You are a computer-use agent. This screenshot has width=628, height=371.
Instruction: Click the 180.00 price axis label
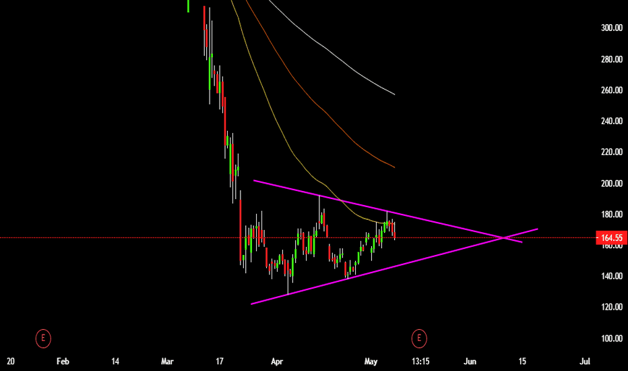612,215
